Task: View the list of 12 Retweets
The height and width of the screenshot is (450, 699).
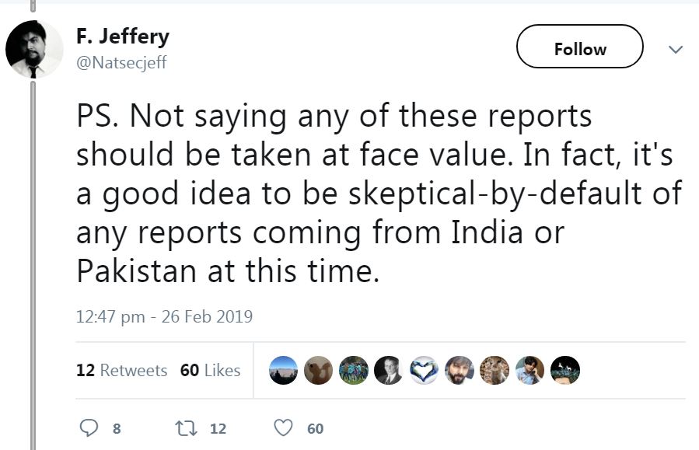Action: click(x=121, y=371)
